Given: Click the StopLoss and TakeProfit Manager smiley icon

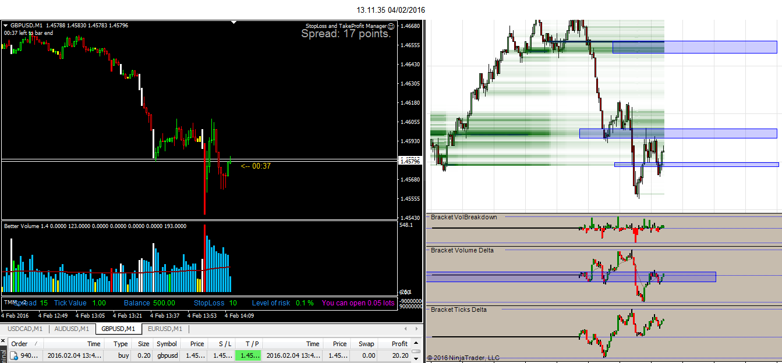Looking at the screenshot, I should pyautogui.click(x=391, y=26).
